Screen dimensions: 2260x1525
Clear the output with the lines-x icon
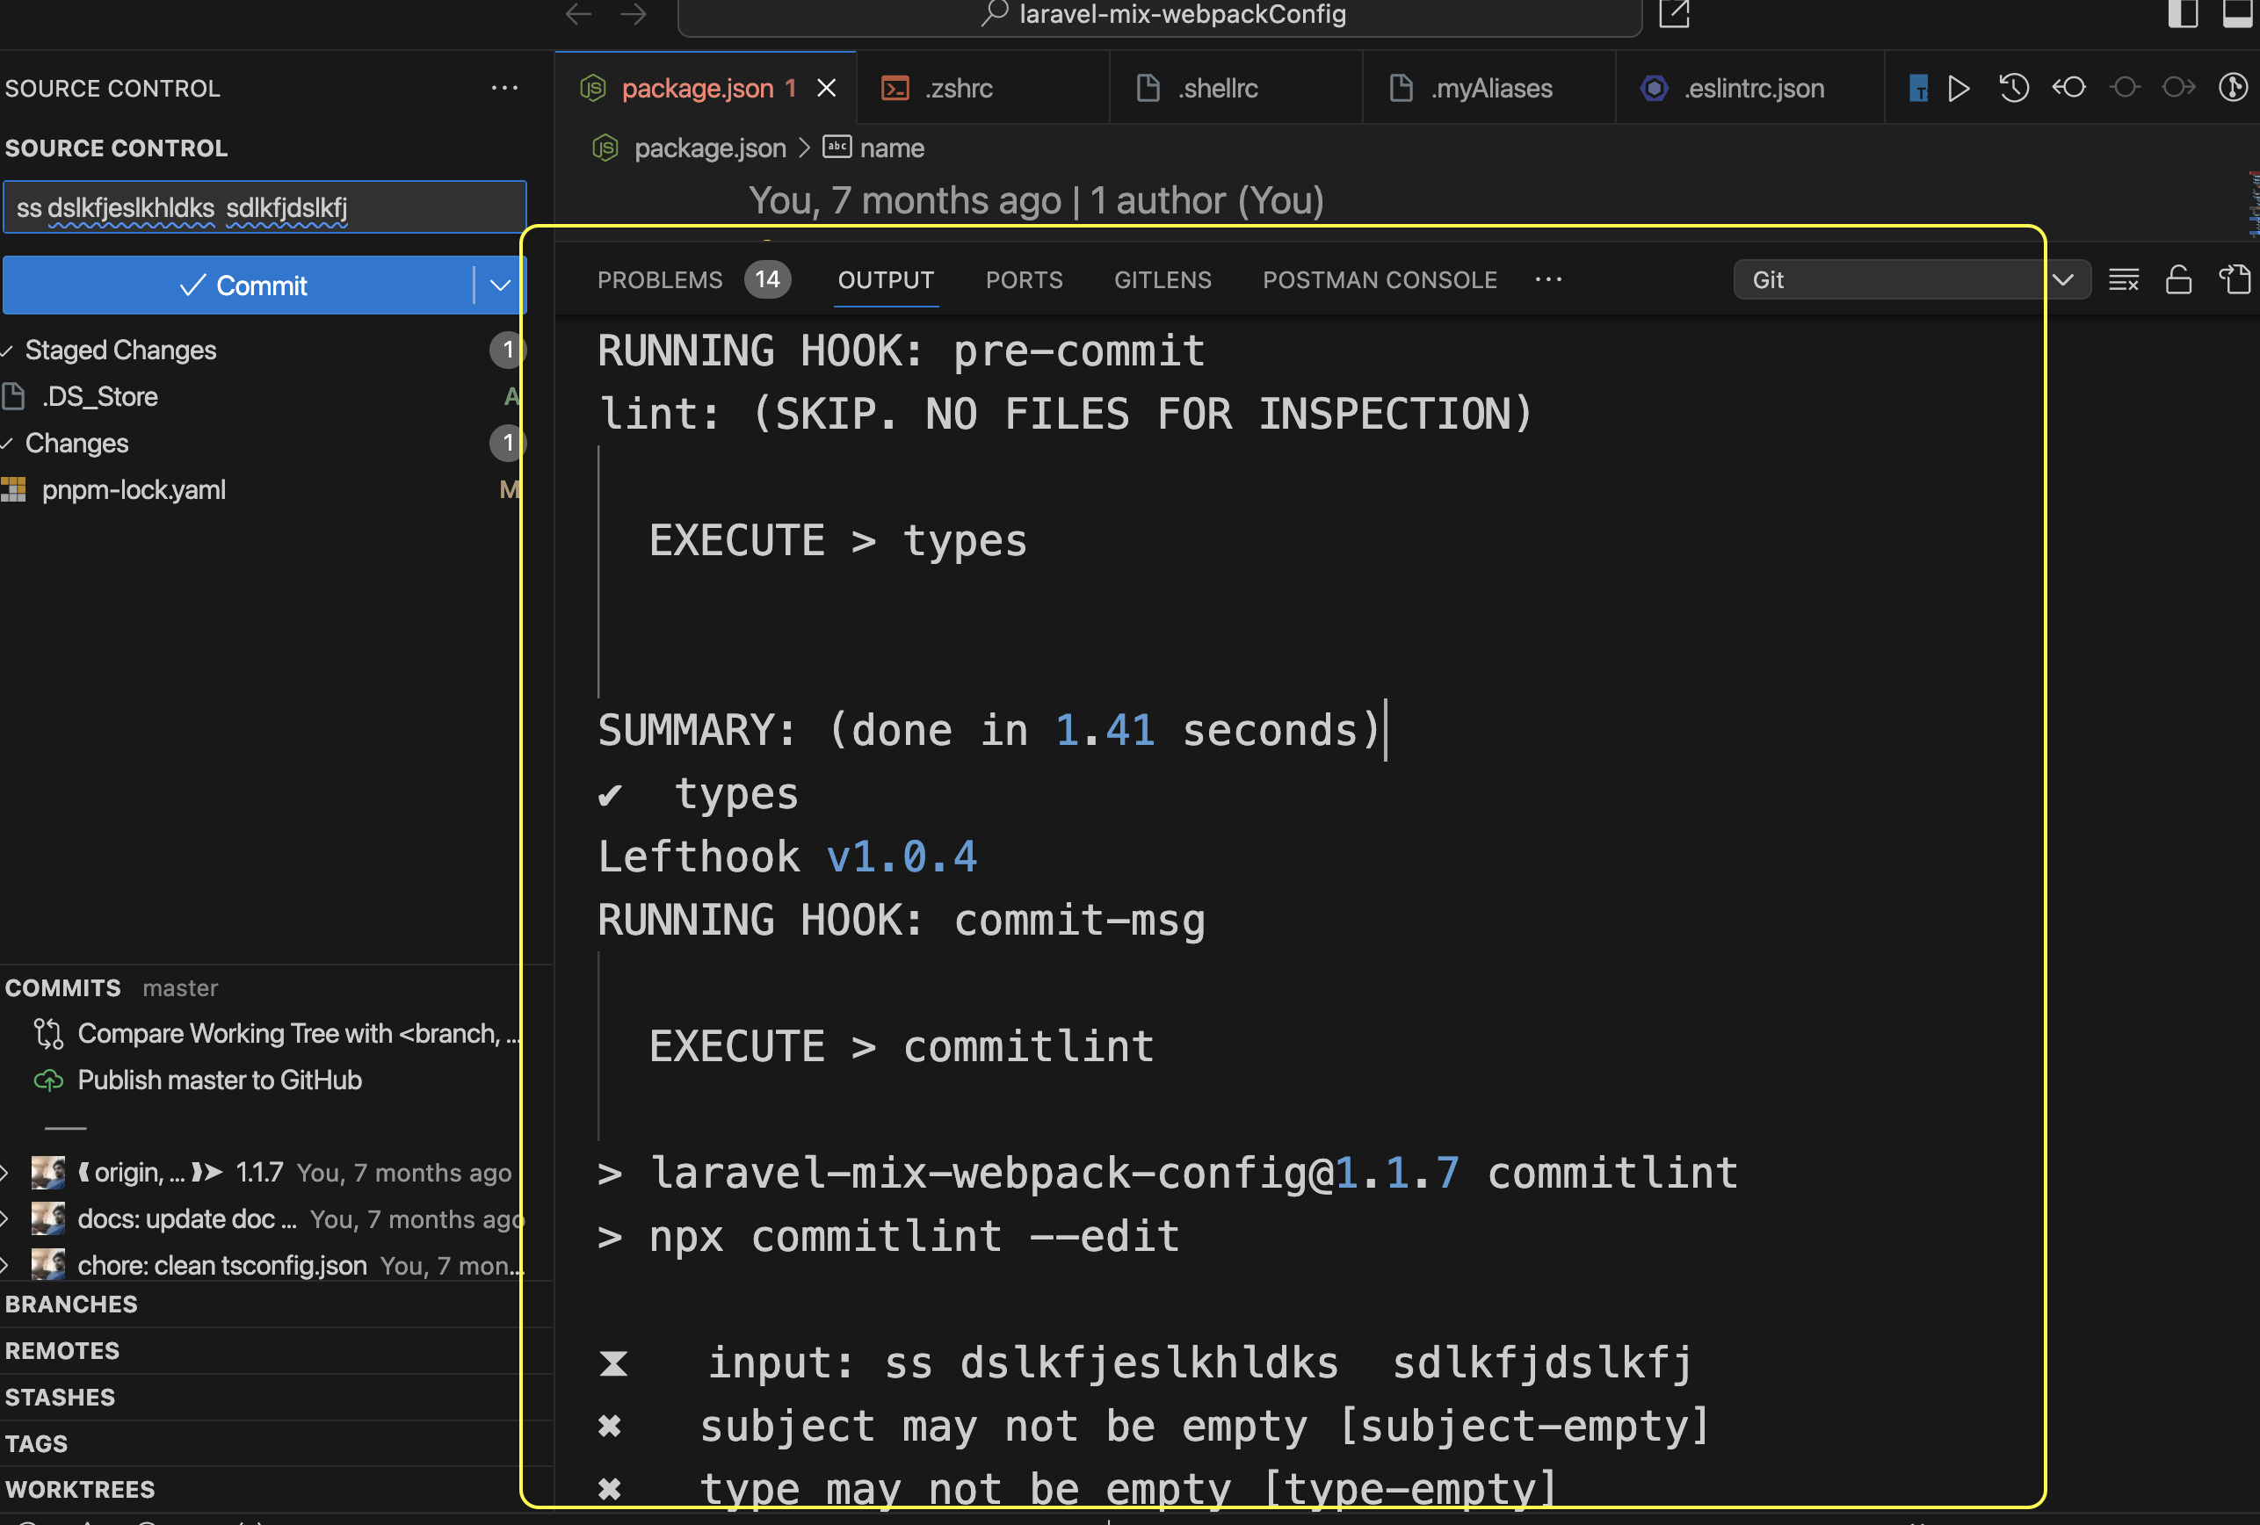[2123, 280]
